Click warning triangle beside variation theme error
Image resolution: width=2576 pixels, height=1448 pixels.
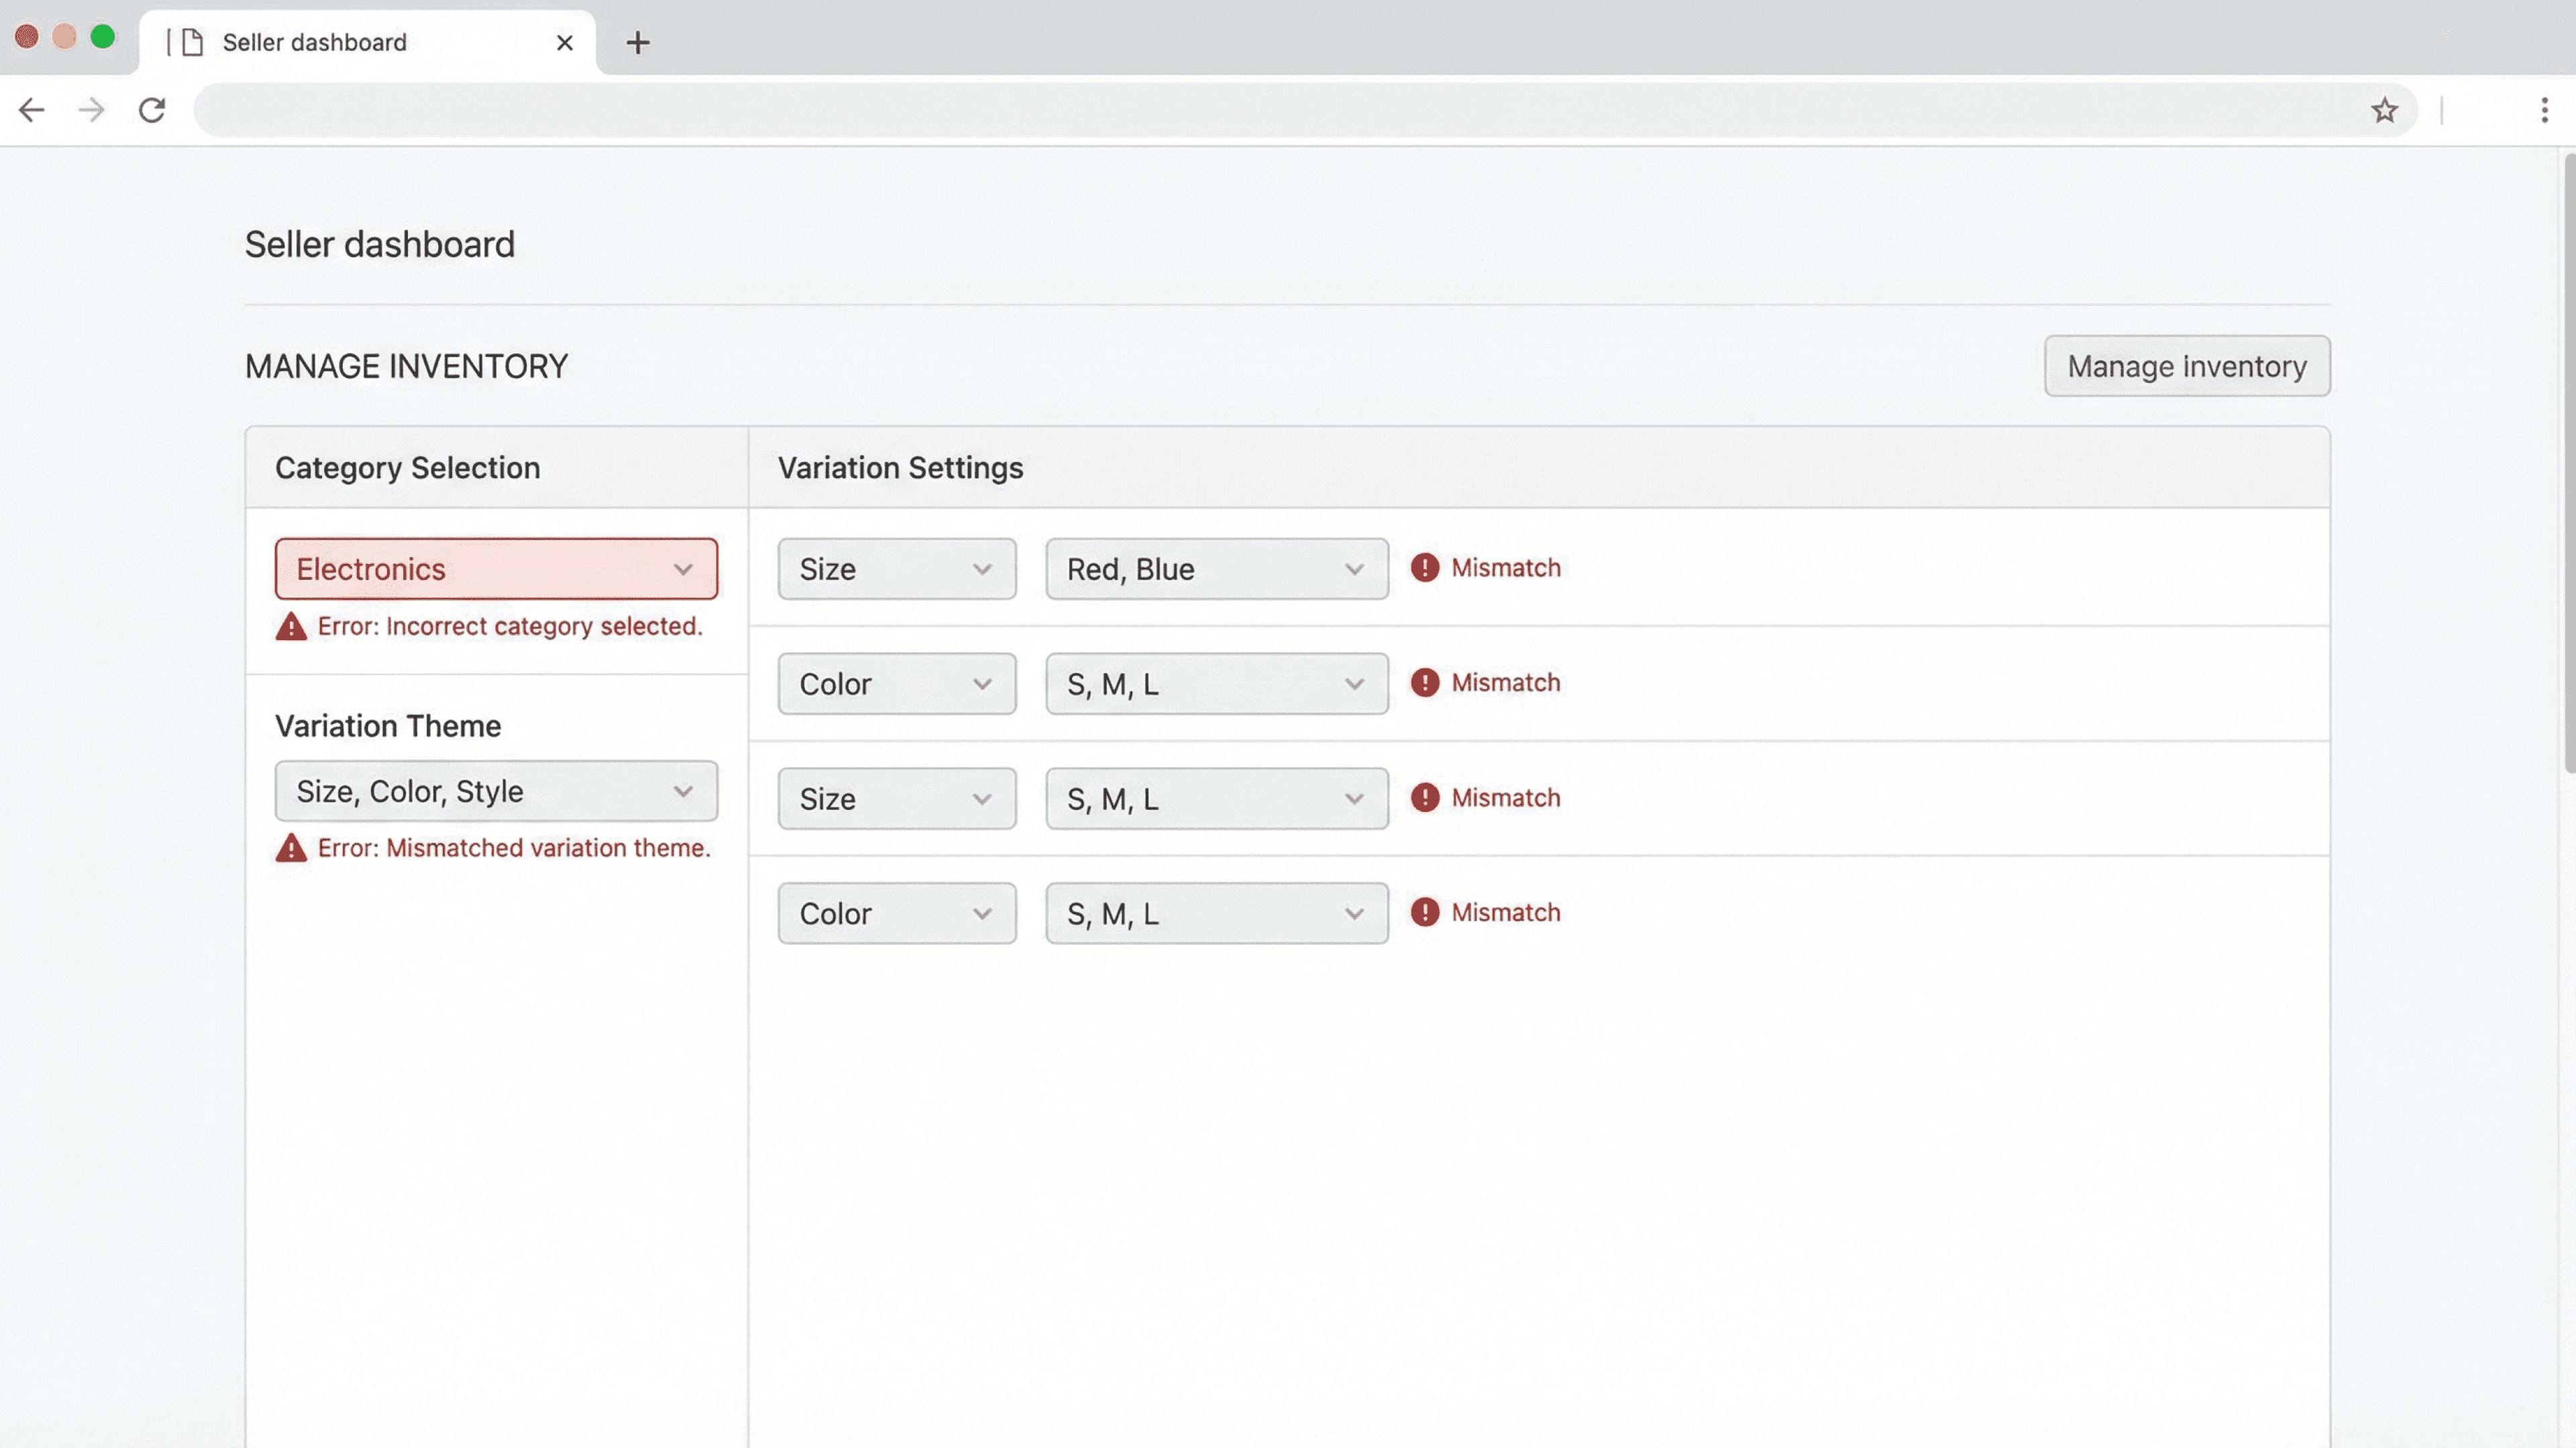(291, 849)
